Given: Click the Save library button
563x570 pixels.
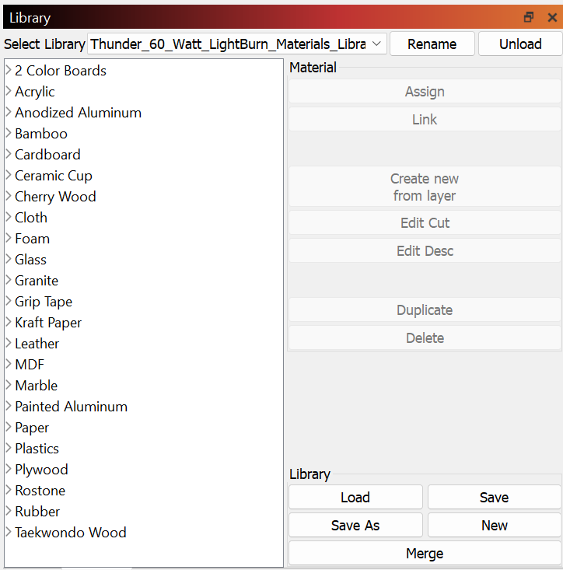Looking at the screenshot, I should tap(495, 497).
